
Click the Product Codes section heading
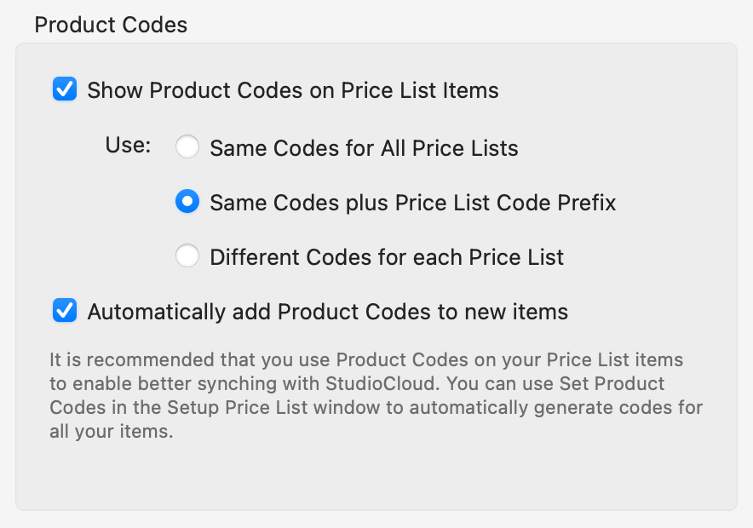(x=111, y=24)
